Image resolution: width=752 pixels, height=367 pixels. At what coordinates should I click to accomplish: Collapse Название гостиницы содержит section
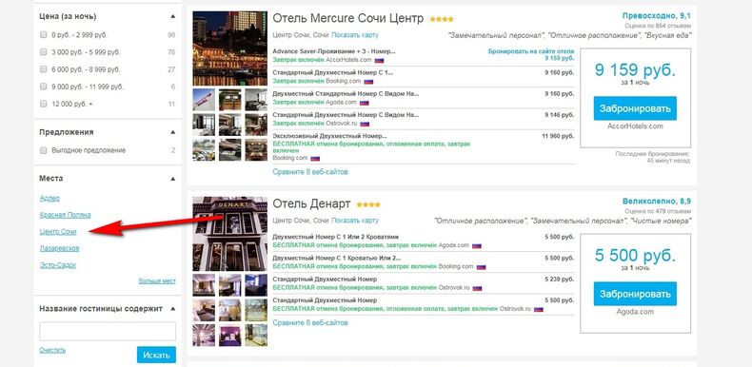coord(172,309)
